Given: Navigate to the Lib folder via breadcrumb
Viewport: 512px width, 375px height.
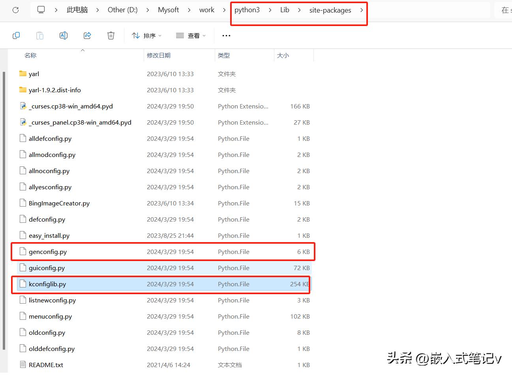Looking at the screenshot, I should 285,10.
